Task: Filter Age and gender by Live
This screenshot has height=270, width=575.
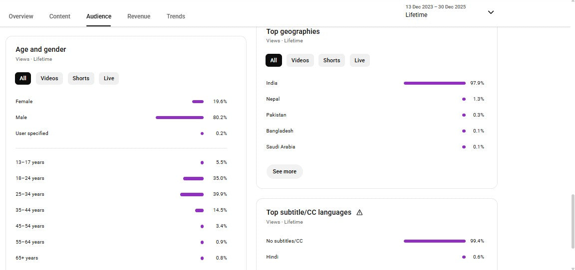Action: [x=109, y=78]
